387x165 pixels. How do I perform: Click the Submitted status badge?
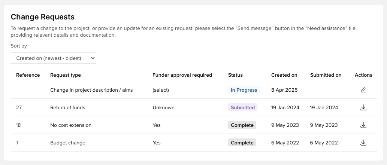(243, 108)
